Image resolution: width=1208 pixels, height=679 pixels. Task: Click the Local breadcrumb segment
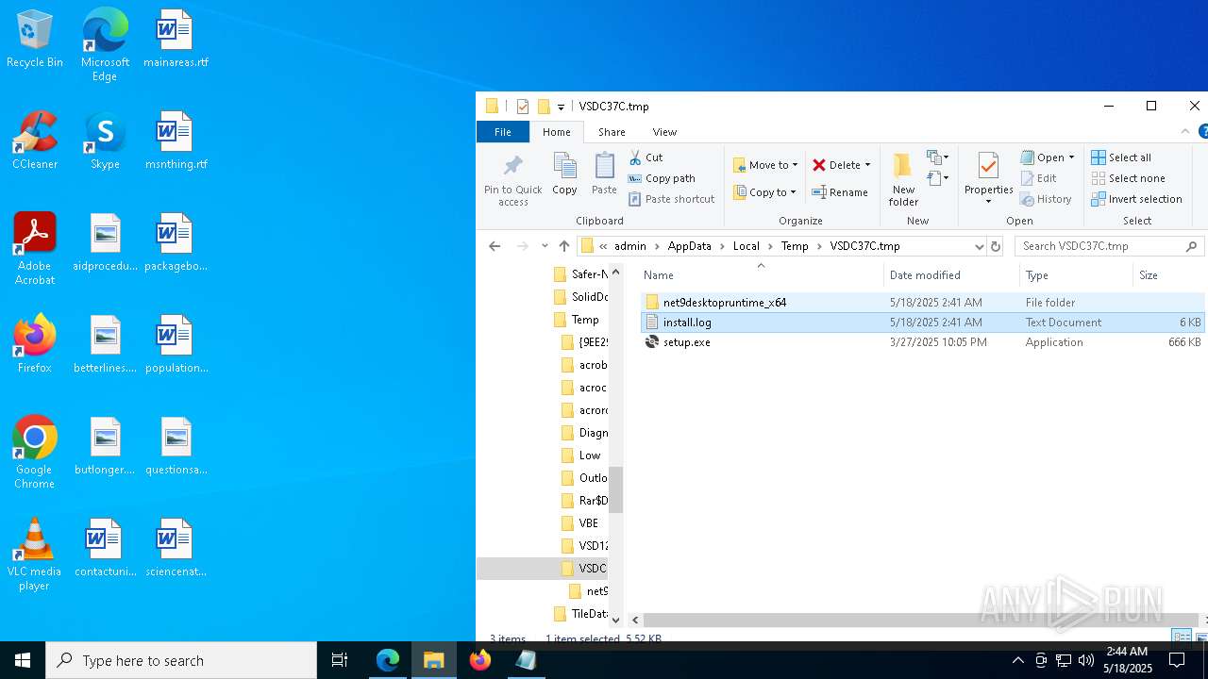point(746,246)
